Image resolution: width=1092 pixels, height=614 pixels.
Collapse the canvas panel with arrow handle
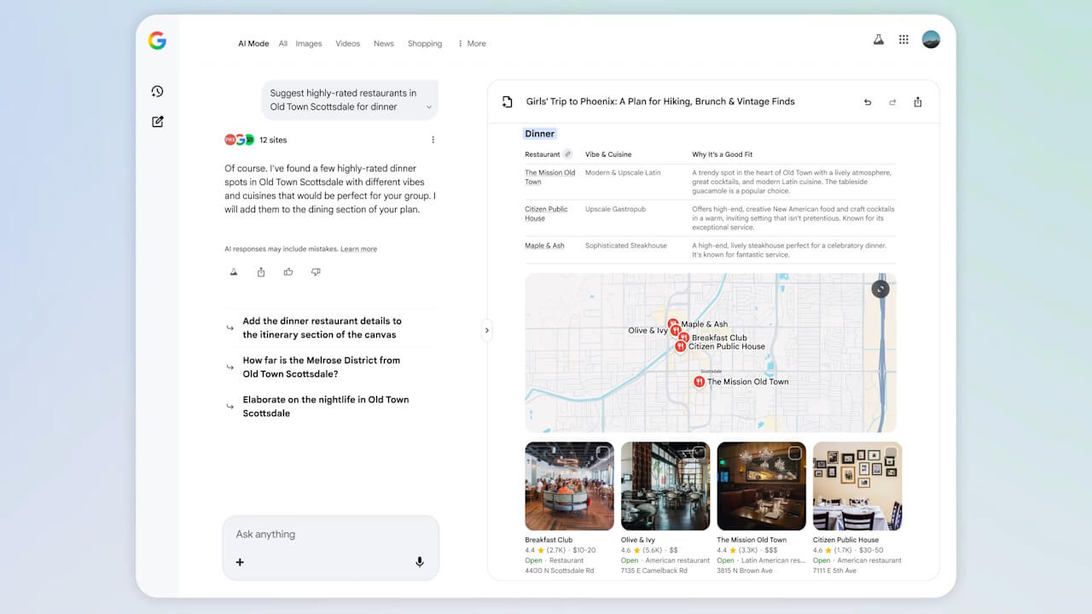pos(486,330)
